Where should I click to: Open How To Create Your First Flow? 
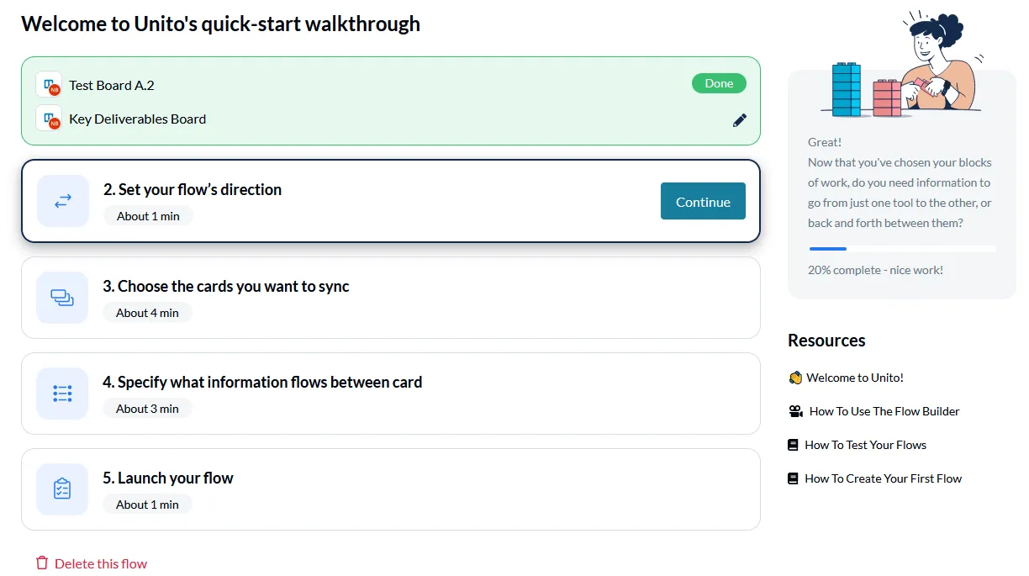[x=883, y=478]
